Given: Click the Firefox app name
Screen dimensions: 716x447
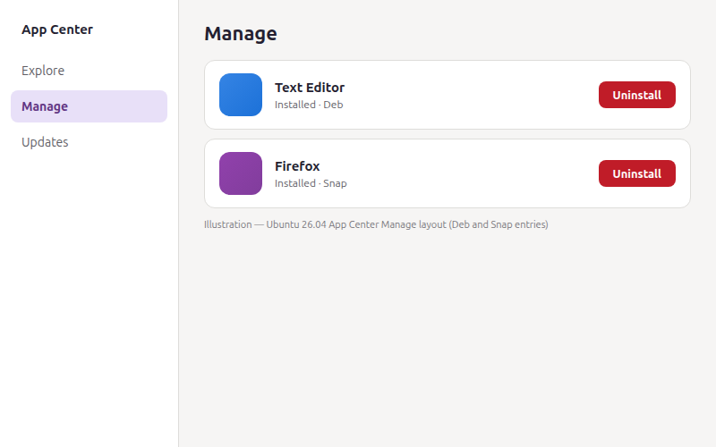Looking at the screenshot, I should (x=297, y=166).
